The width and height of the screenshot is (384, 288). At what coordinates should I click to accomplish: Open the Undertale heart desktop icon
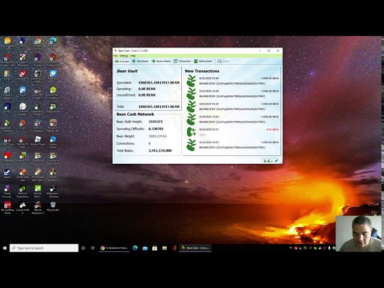[x=7, y=157]
